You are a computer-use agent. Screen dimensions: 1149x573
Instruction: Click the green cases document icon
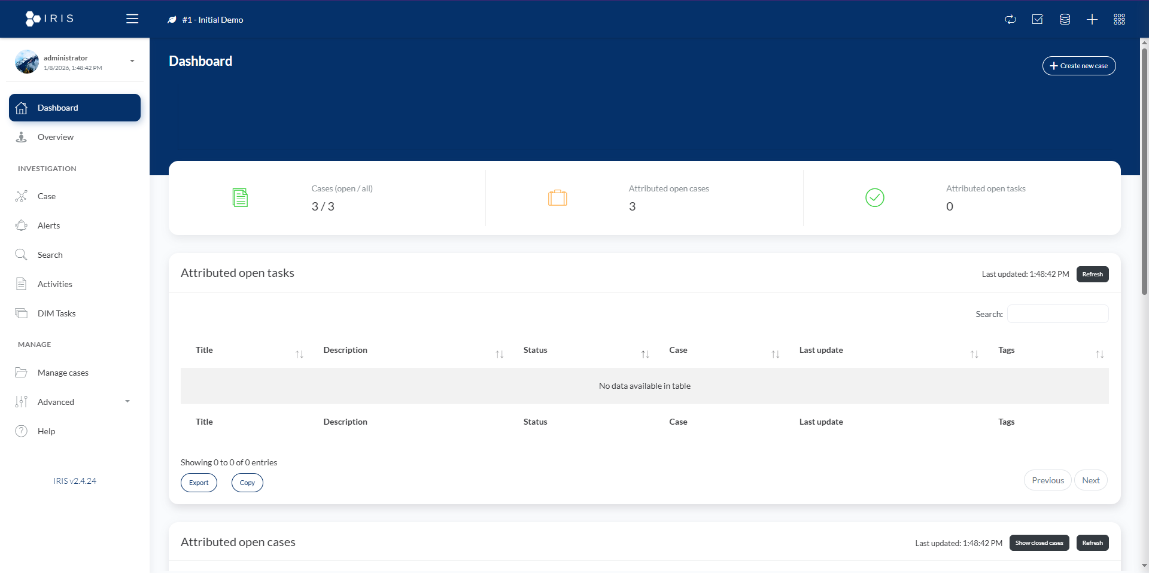point(240,197)
